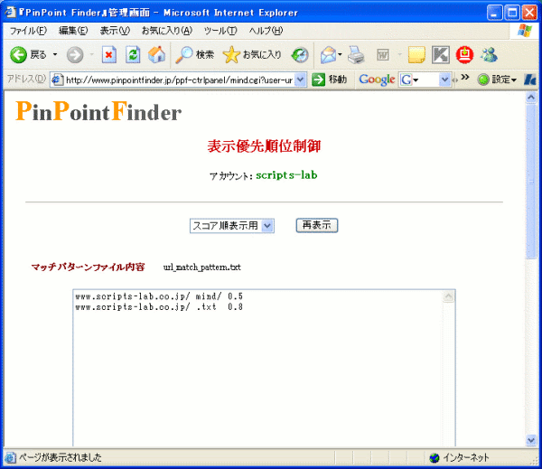Click the line ending in 0.8
Viewport: 542px width, 469px height.
coord(159,306)
